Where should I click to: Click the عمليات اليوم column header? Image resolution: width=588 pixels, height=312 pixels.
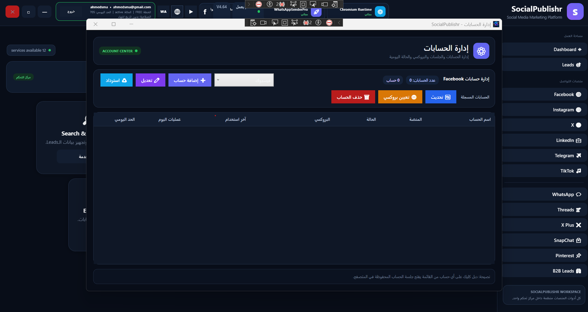[x=169, y=120]
